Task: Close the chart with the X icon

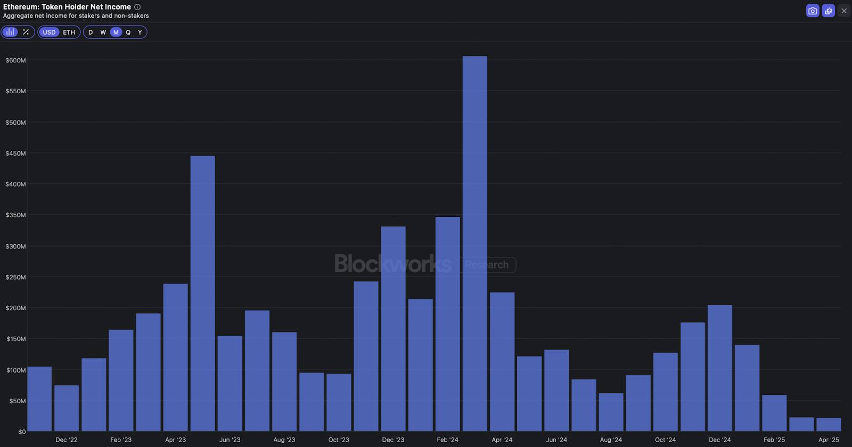Action: pyautogui.click(x=844, y=11)
